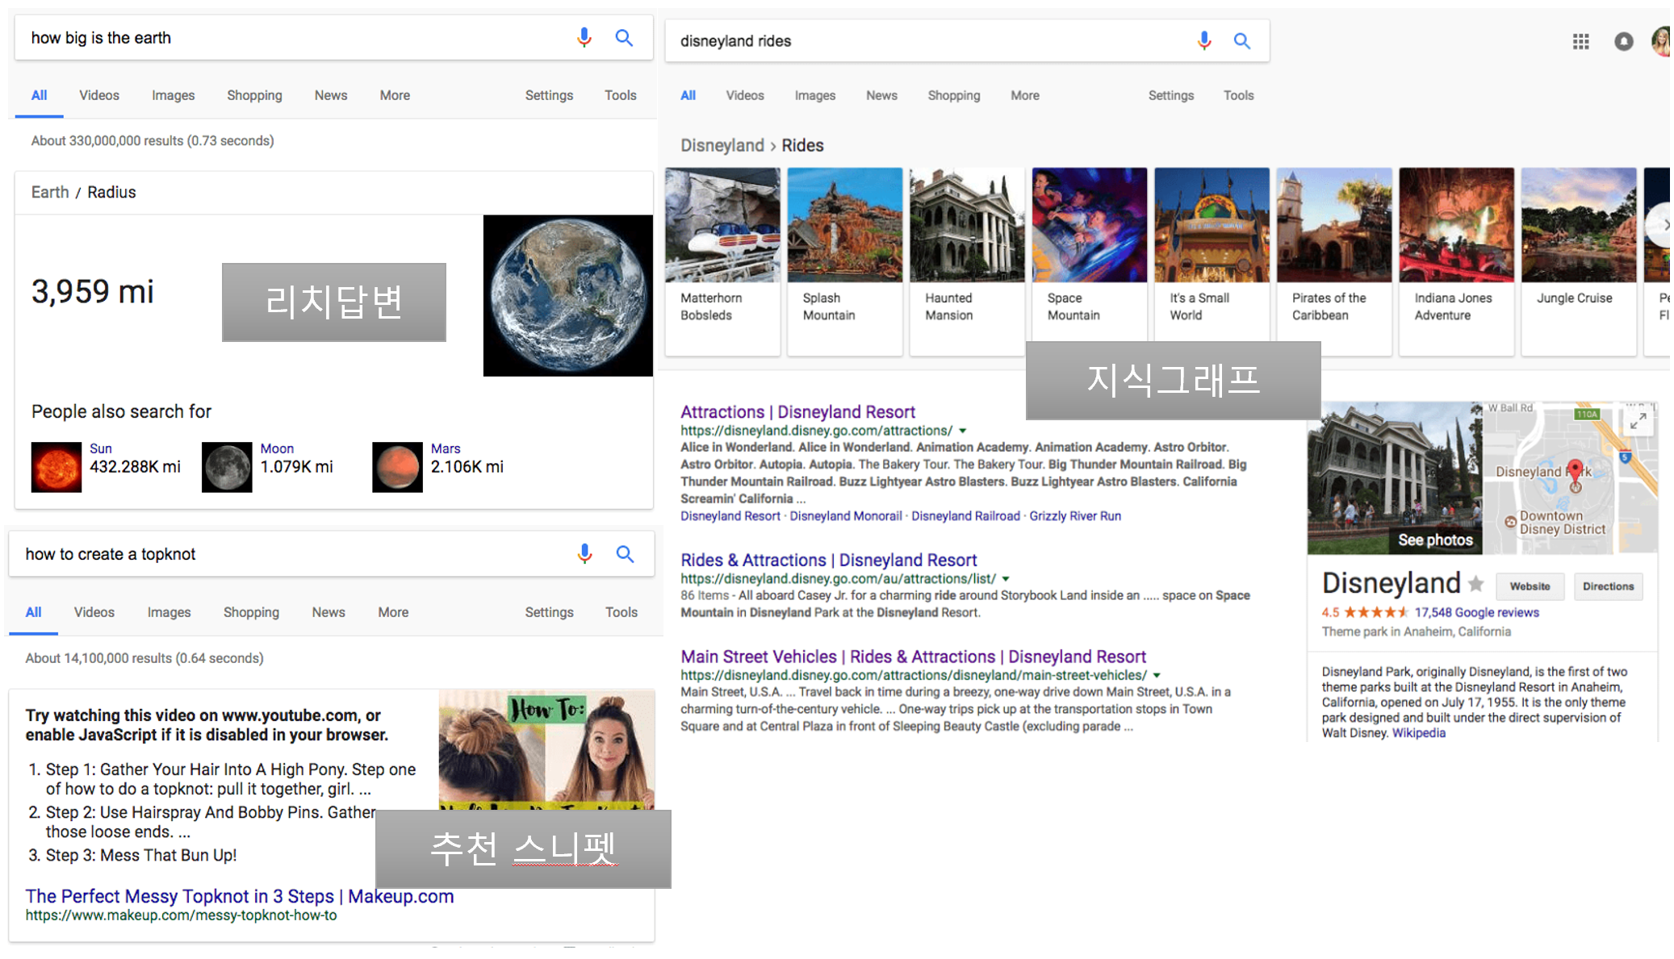
Task: Switch to Shopping tab in topknot search
Action: tap(251, 612)
